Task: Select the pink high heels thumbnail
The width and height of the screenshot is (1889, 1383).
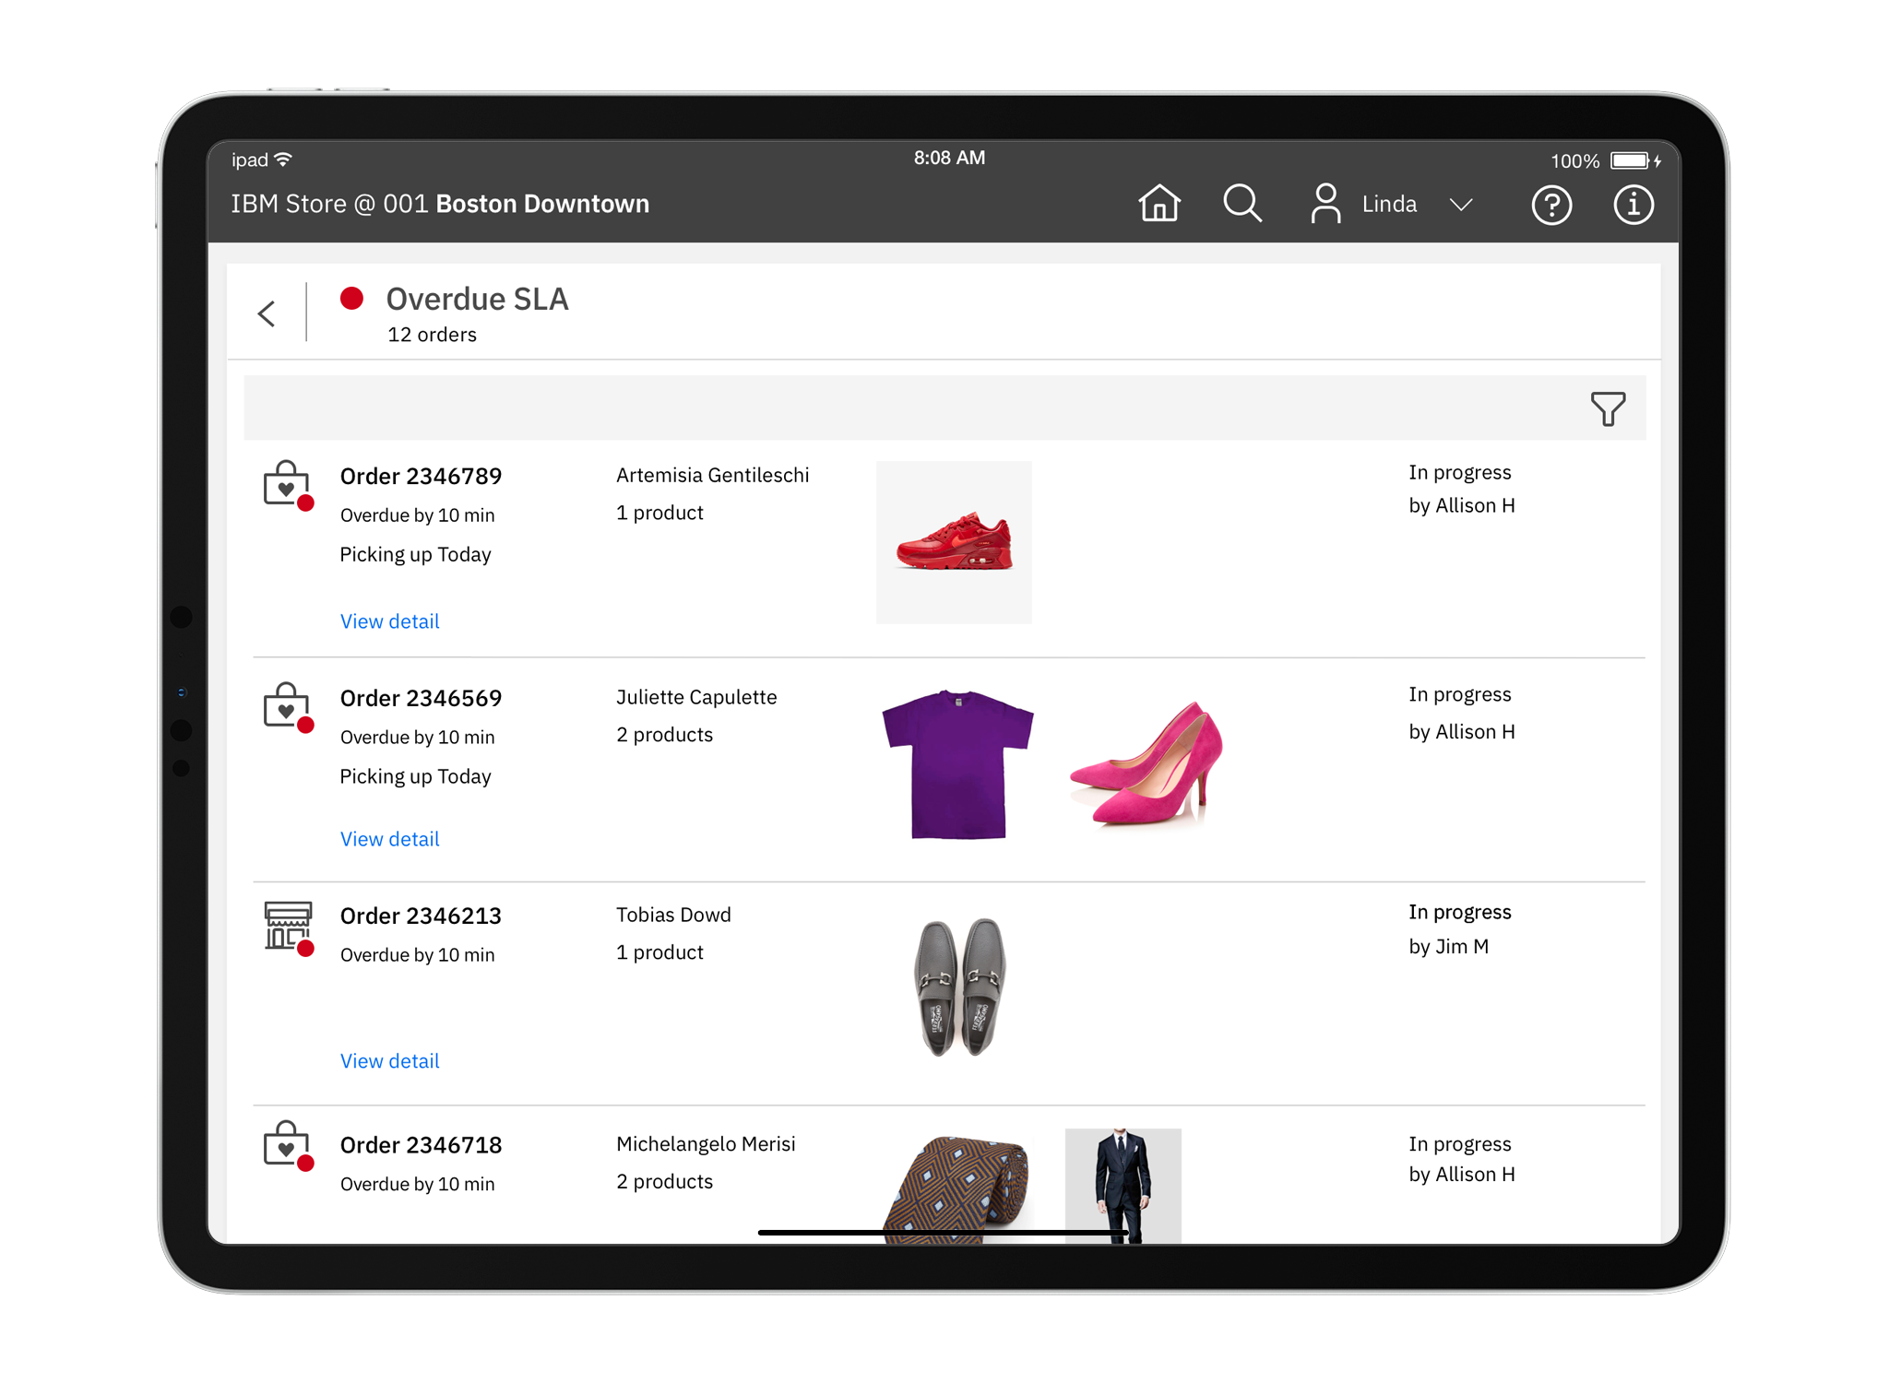Action: [x=1147, y=764]
